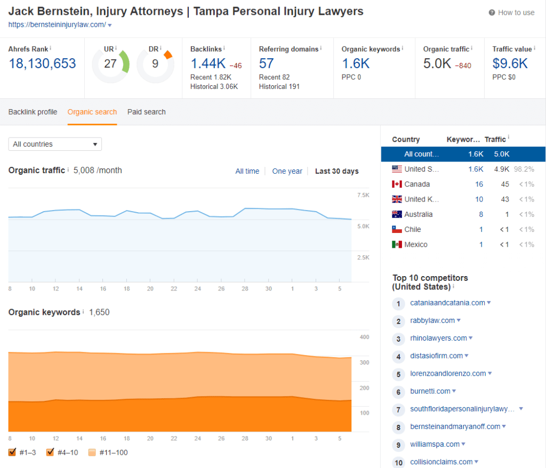The width and height of the screenshot is (546, 468).
Task: Click the Chile flag icon
Action: click(x=397, y=230)
